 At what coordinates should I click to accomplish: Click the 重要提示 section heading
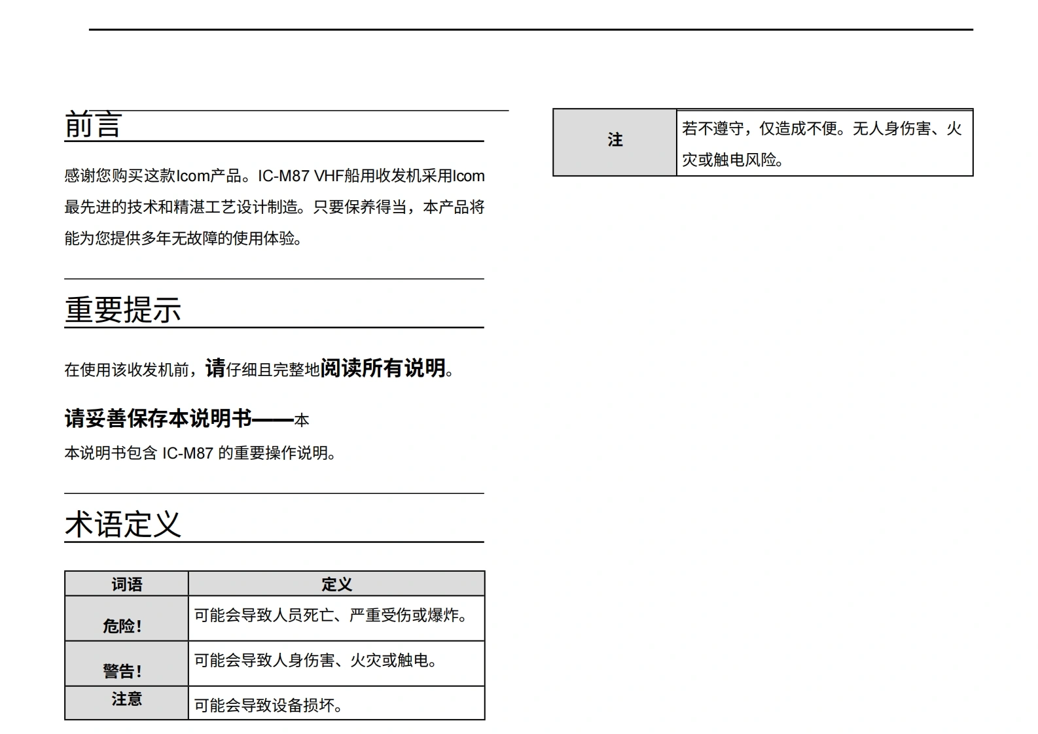122,310
